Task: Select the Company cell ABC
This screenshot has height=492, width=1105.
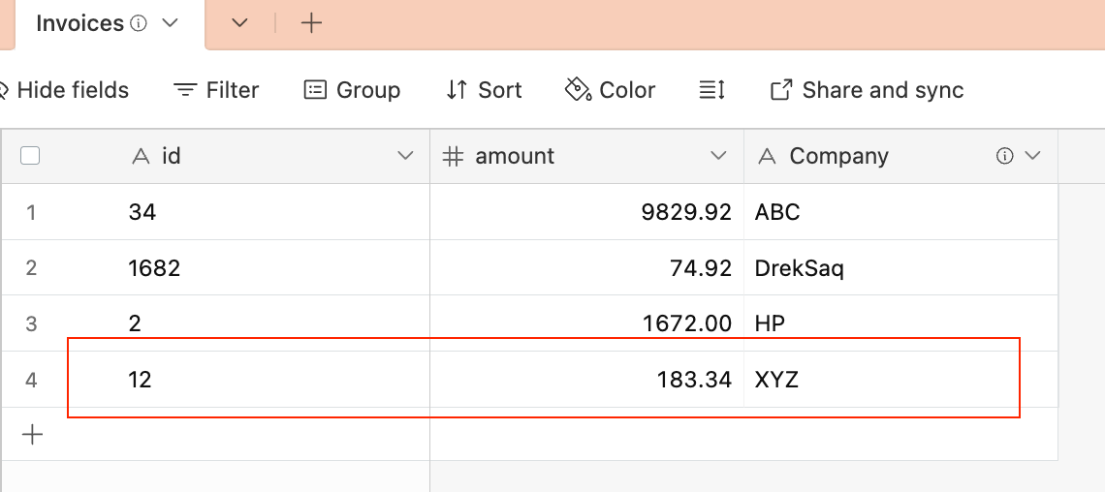Action: pyautogui.click(x=900, y=212)
